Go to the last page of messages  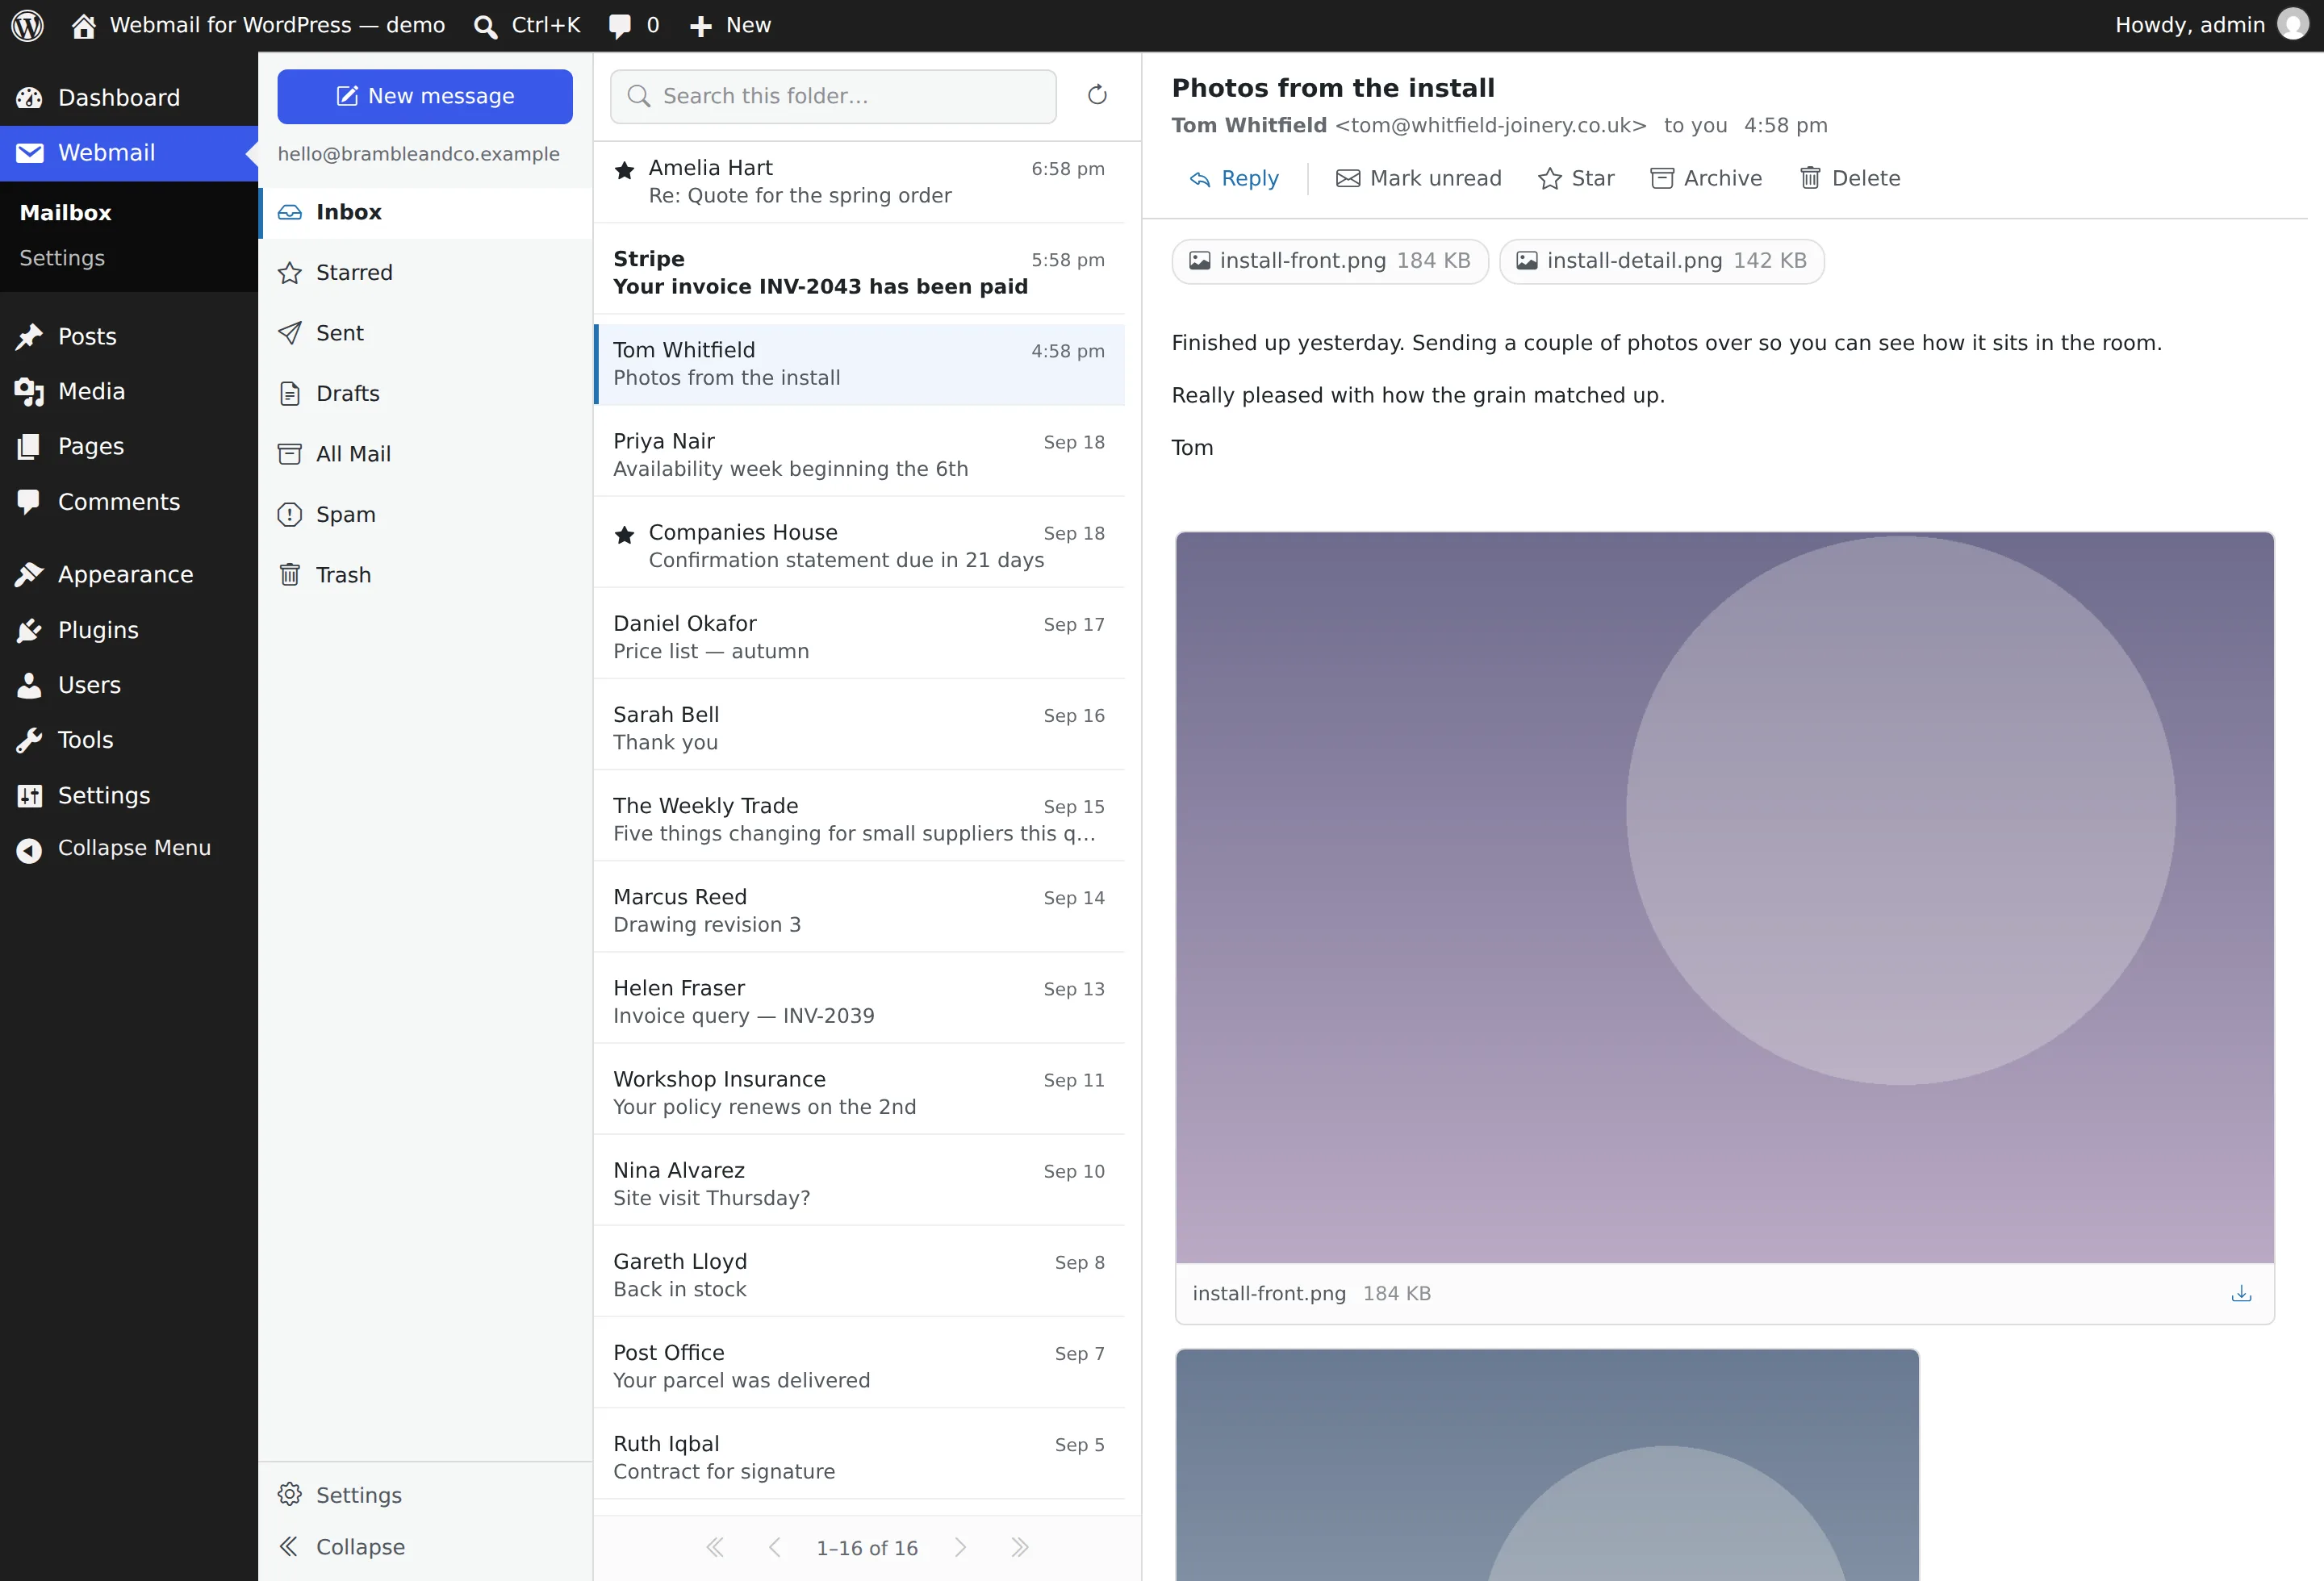coord(1020,1548)
